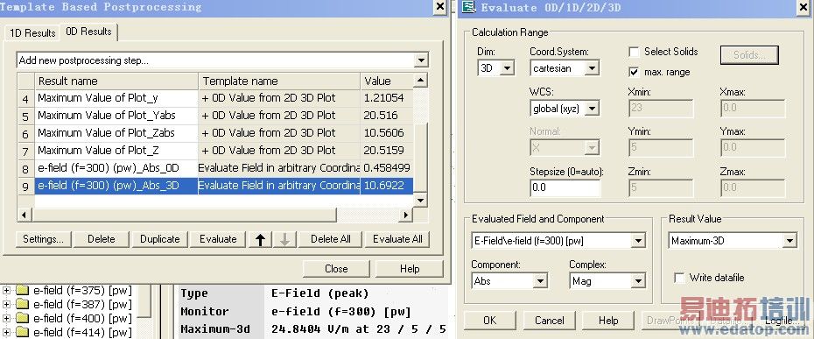Select row 8 e-field (pw)_Abs_0D

click(x=215, y=168)
